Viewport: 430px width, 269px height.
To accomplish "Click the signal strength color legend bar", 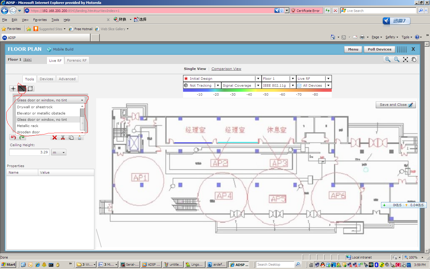I will click(257, 91).
